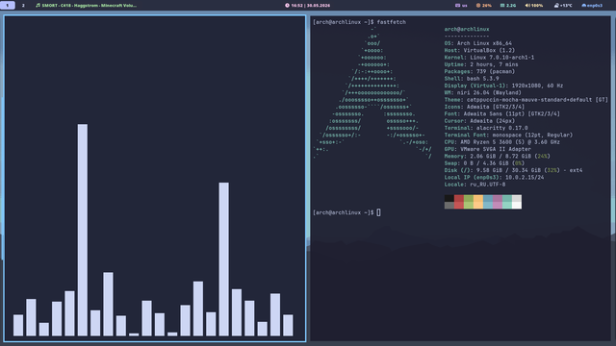Viewport: 616px width, 346px height.
Task: Click the black block in the fastfetch color palette
Action: (x=449, y=198)
